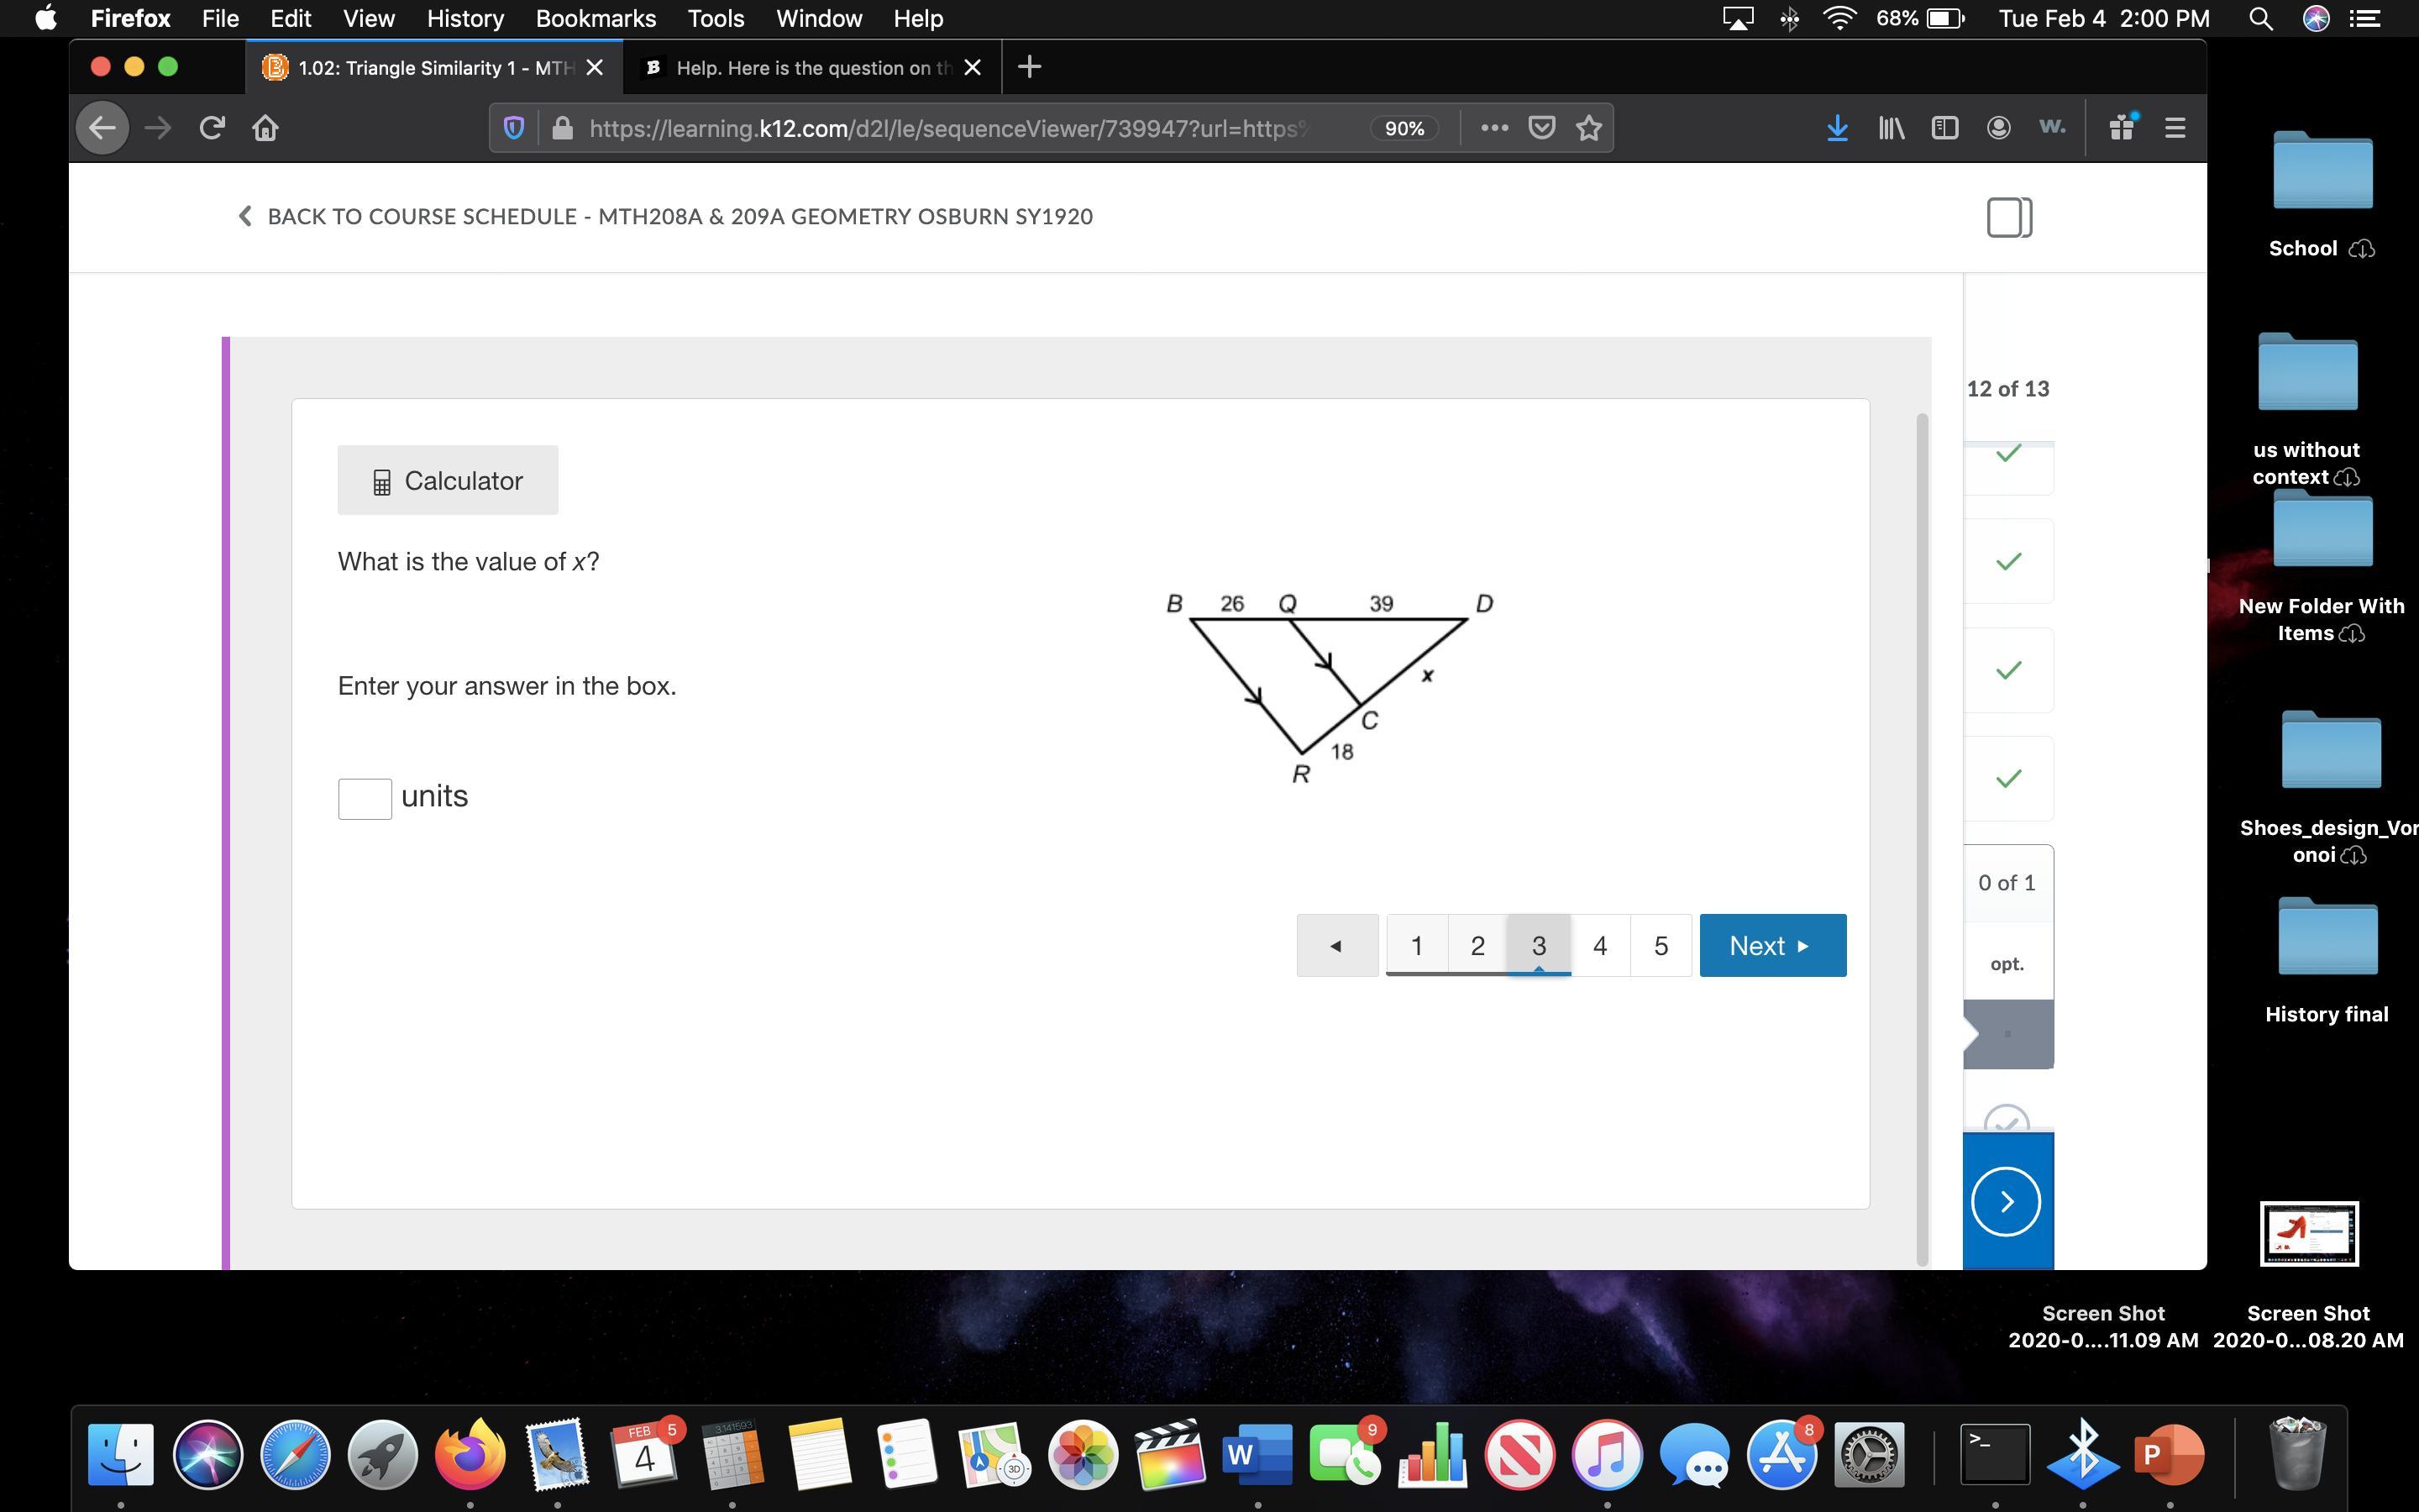
Task: Bookmark this page with the star icon
Action: coord(1588,128)
